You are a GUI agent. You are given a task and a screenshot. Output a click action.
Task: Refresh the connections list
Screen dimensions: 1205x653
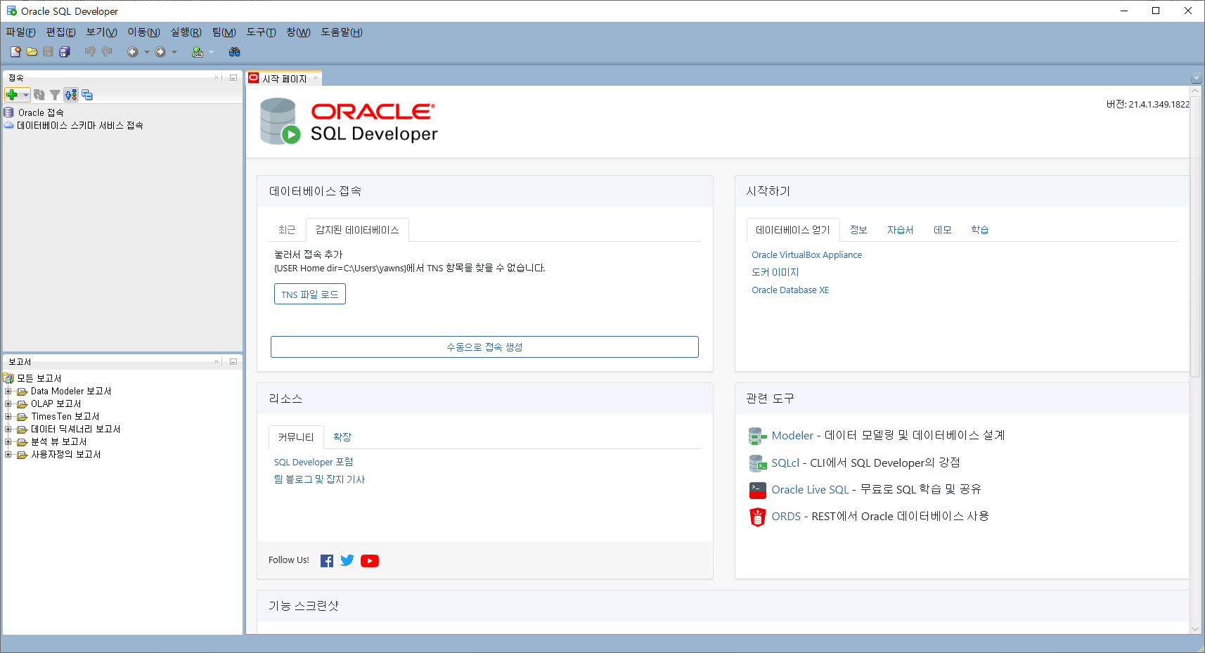pyautogui.click(x=39, y=95)
